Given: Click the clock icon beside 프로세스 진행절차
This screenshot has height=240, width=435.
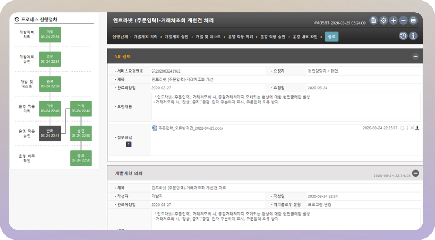Looking at the screenshot, I should (x=17, y=19).
